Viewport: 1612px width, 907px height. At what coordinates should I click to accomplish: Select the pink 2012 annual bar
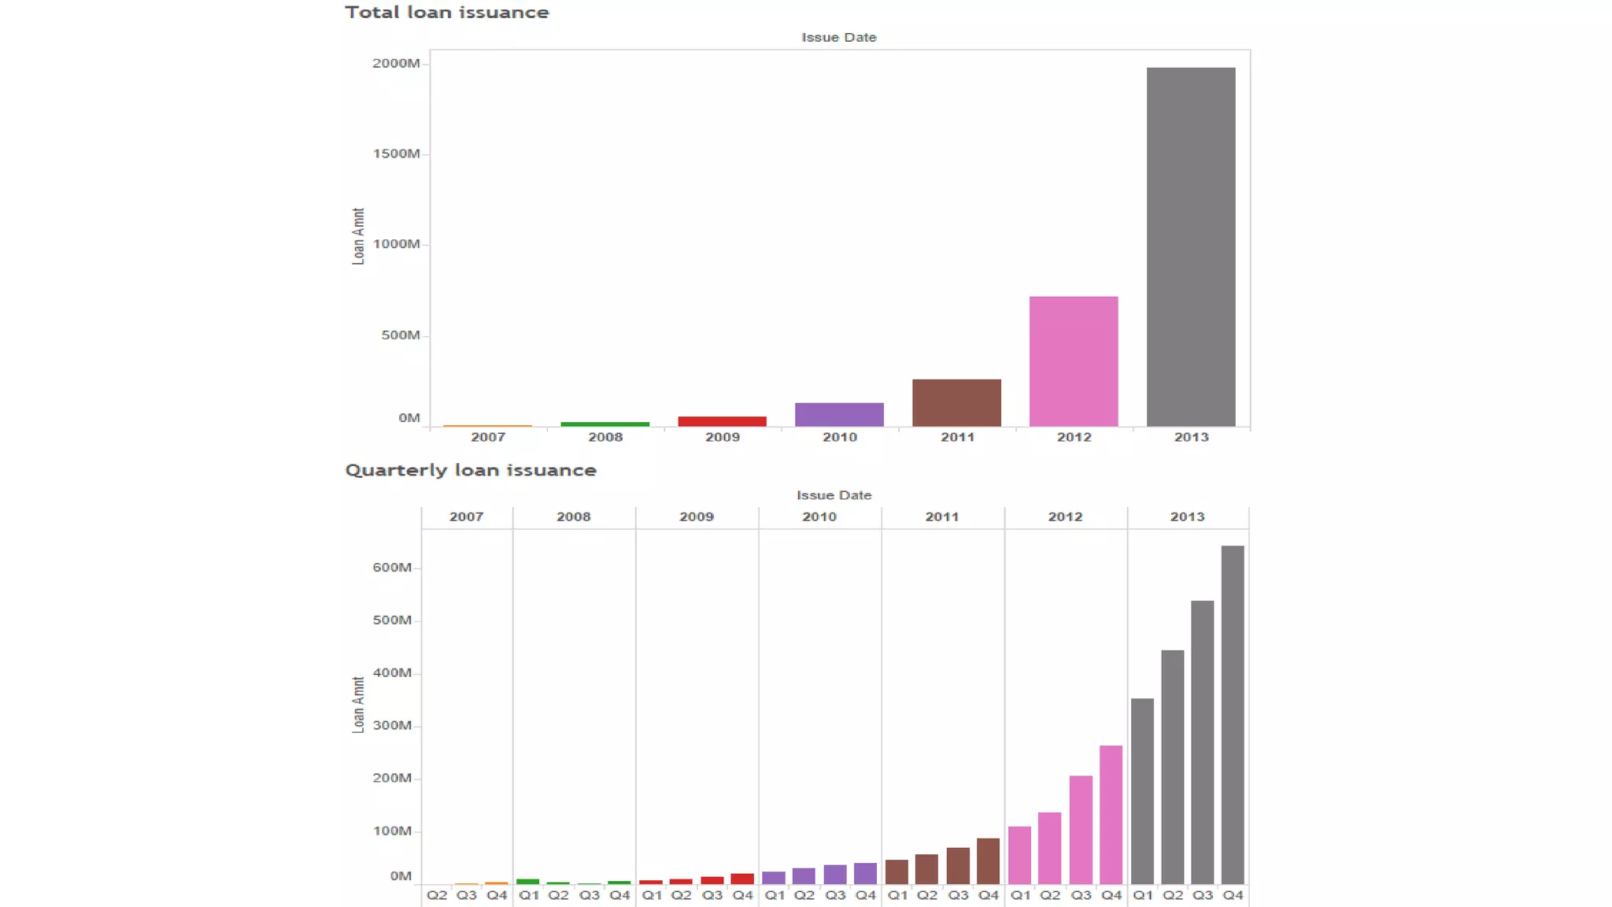pos(1073,361)
